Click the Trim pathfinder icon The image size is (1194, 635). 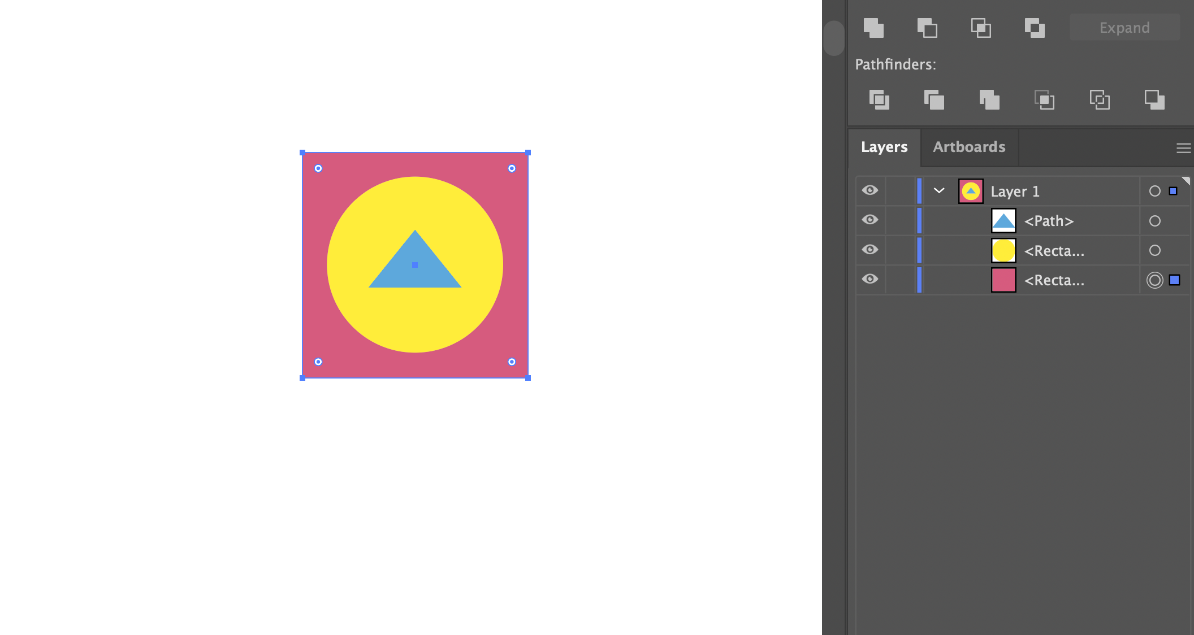934,100
